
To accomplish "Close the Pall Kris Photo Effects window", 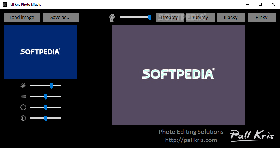I will [x=273, y=5].
